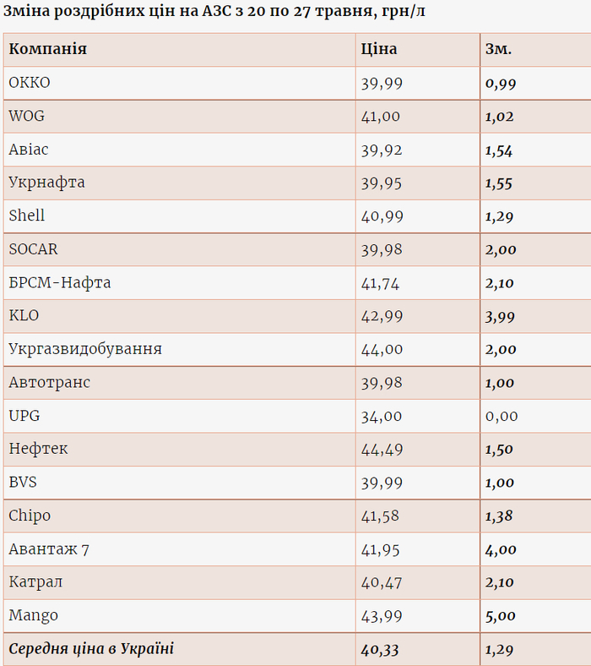Click Укрнафта change value 1,55
The width and height of the screenshot is (591, 666).
pyautogui.click(x=499, y=183)
